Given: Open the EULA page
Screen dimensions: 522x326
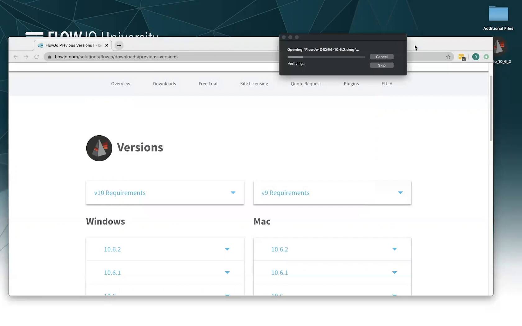Looking at the screenshot, I should (387, 84).
